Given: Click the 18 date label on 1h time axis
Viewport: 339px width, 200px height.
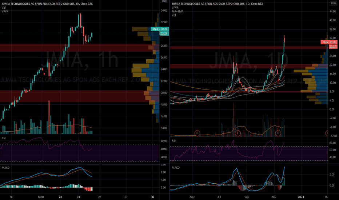Looking at the screenshot, I should tap(11, 197).
